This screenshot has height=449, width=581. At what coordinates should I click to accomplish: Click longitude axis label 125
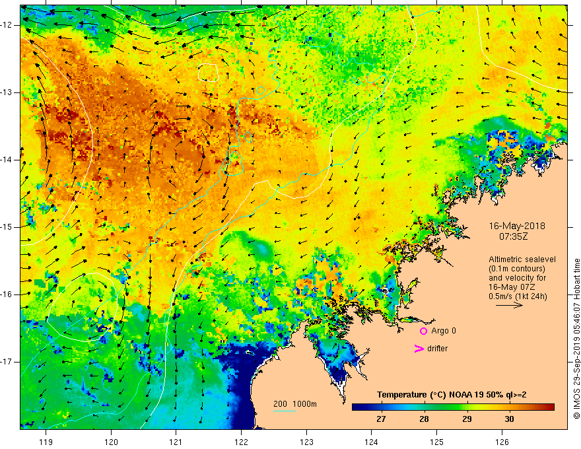437,442
